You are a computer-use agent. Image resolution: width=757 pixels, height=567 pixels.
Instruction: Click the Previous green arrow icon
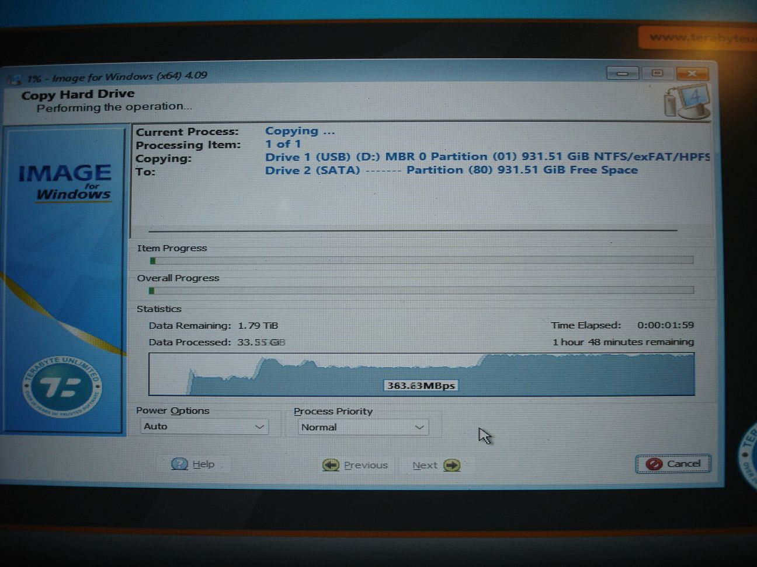pos(331,465)
